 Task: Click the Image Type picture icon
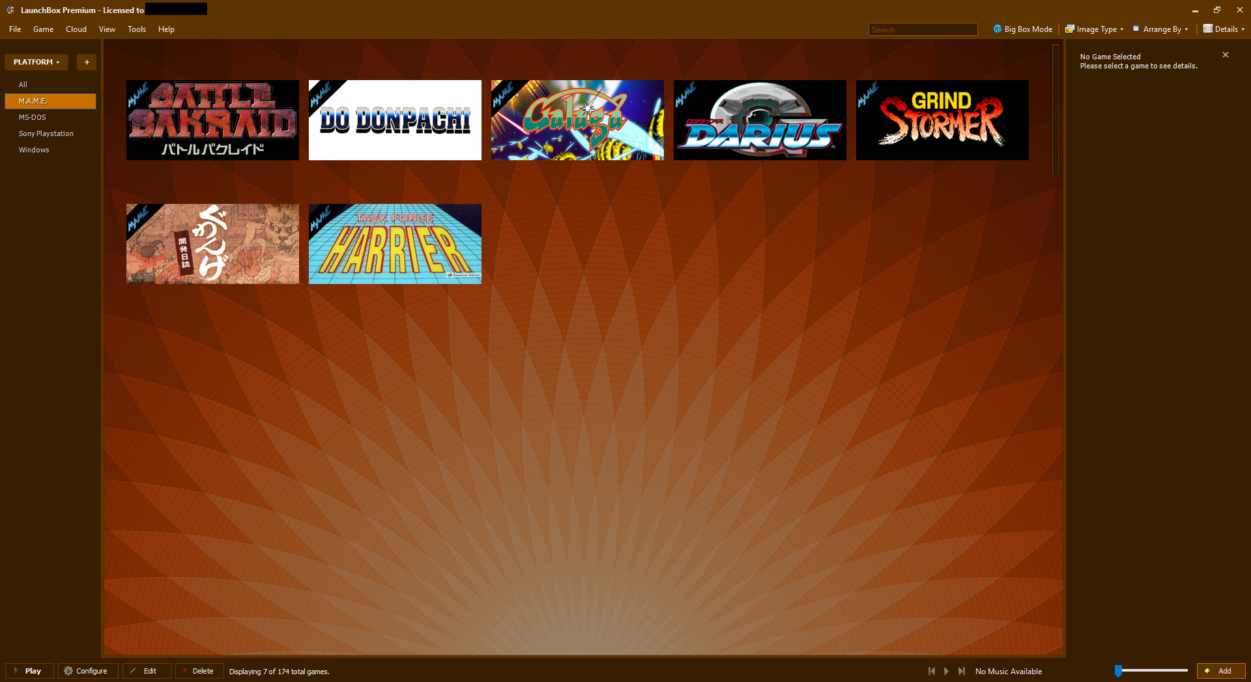click(1069, 29)
